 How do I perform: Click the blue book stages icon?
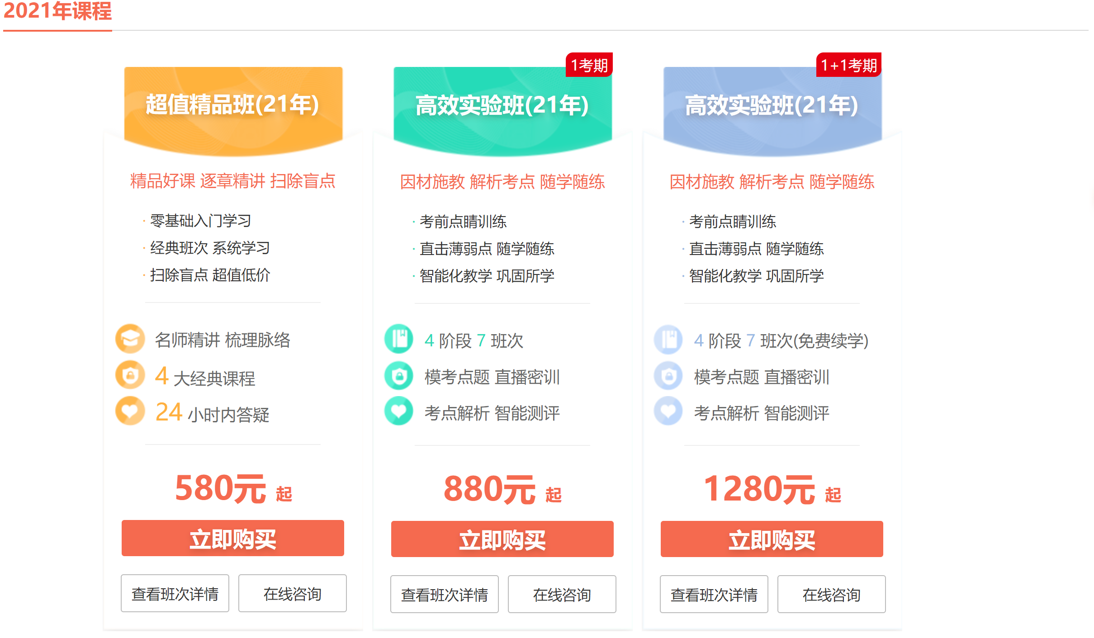pos(668,340)
